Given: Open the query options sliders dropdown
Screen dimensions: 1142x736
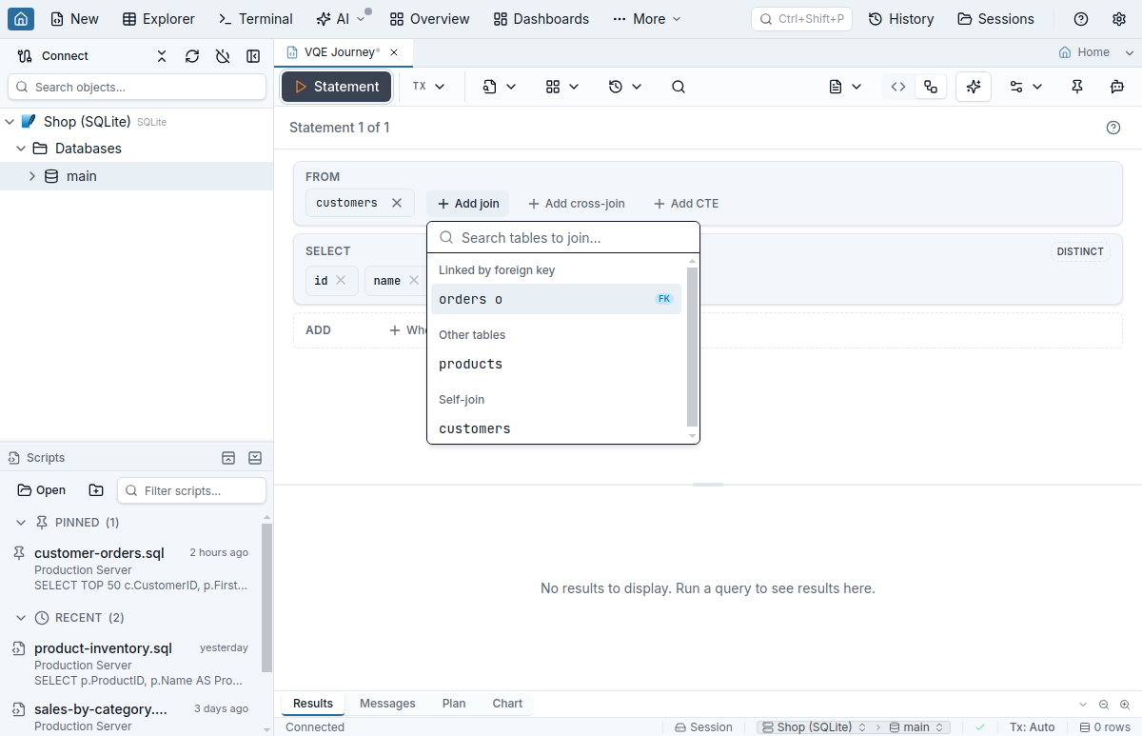Looking at the screenshot, I should coord(1026,87).
